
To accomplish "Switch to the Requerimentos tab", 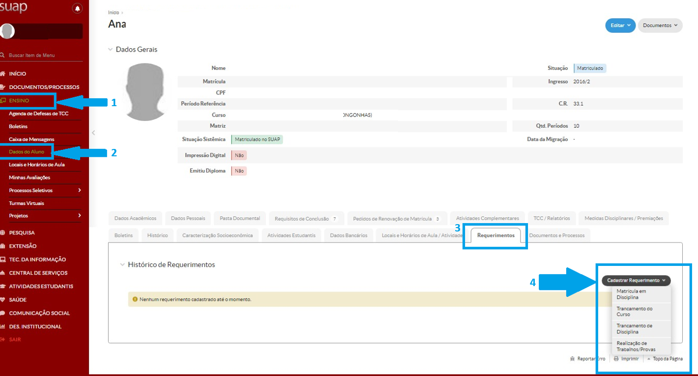I will click(495, 235).
